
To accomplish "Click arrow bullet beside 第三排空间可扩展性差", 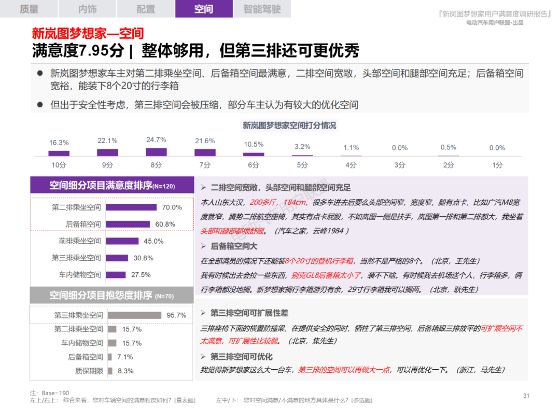I will [x=204, y=313].
